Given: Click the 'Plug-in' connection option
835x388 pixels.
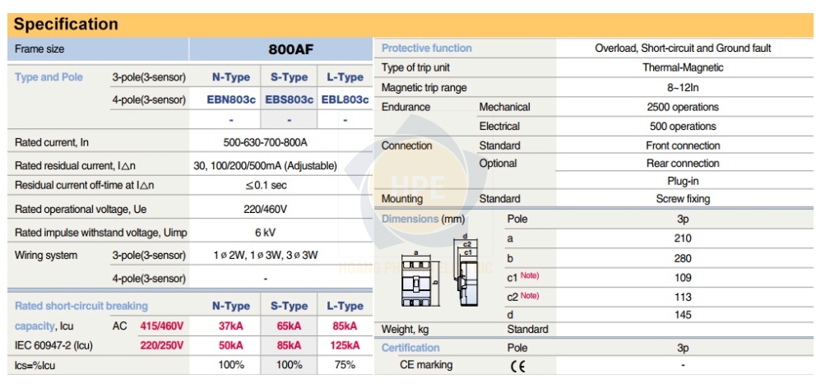Looking at the screenshot, I should tap(683, 181).
